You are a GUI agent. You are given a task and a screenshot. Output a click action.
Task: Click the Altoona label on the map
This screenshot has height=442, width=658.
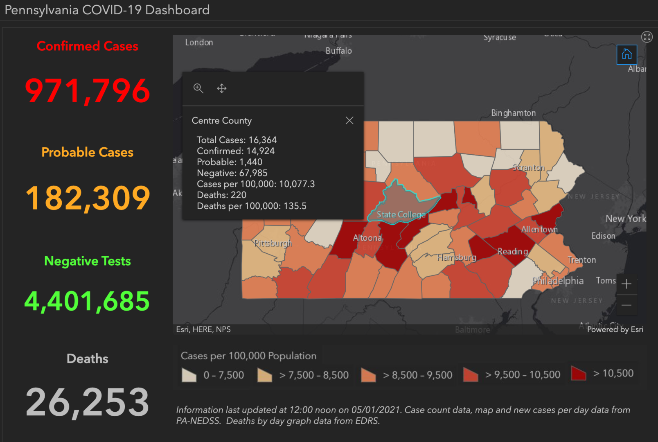(x=367, y=238)
